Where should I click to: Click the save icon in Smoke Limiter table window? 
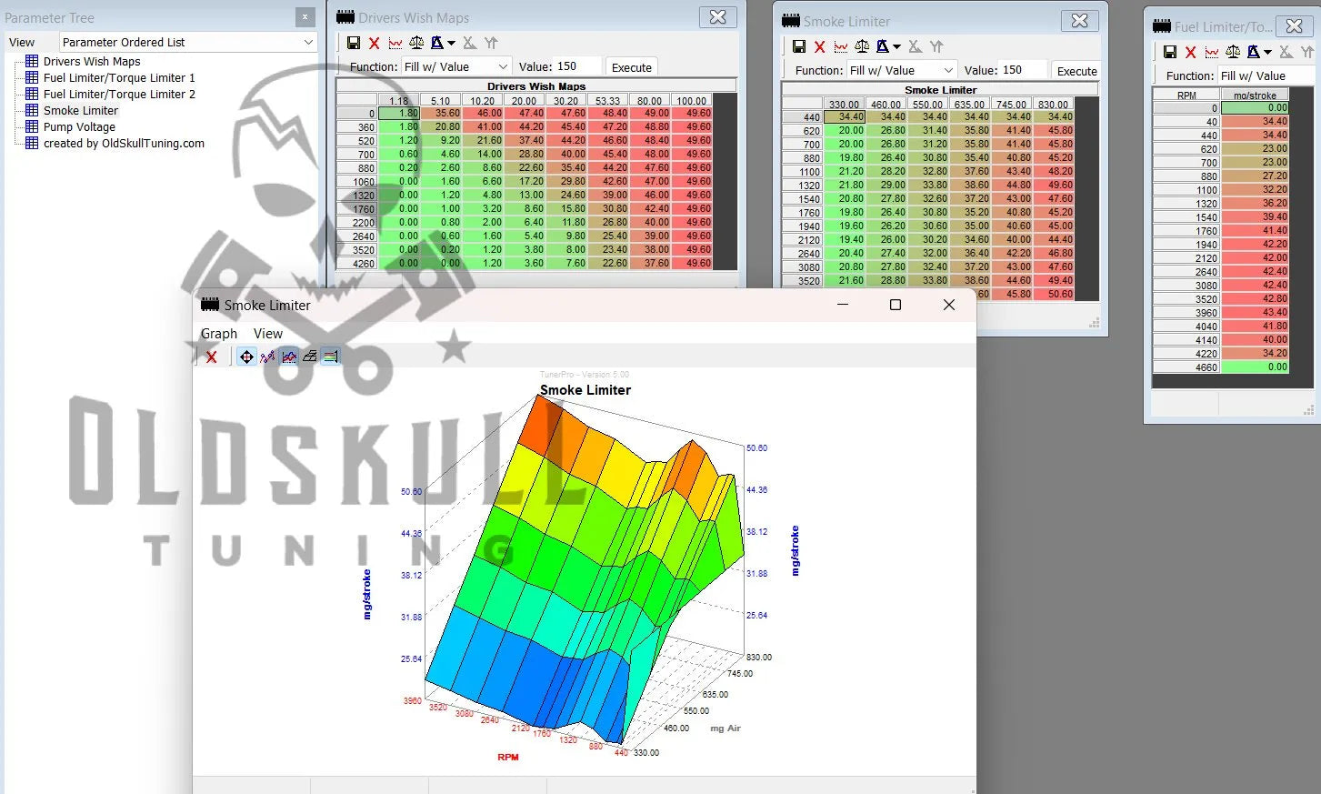click(799, 46)
